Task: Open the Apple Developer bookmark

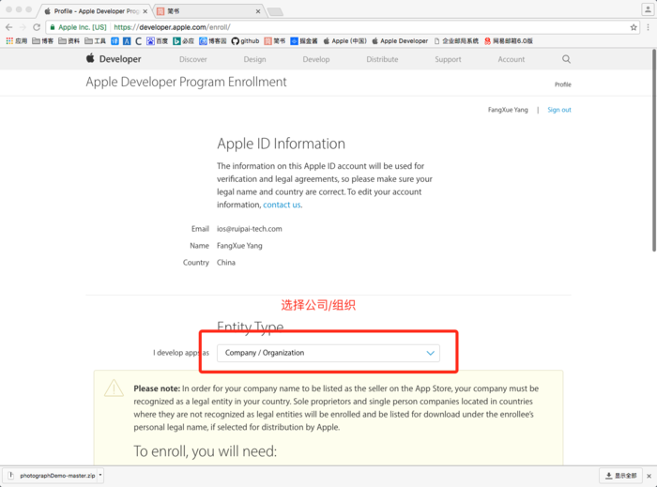Action: [x=400, y=41]
